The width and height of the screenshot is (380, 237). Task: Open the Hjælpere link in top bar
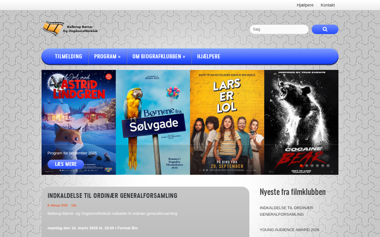coord(305,5)
